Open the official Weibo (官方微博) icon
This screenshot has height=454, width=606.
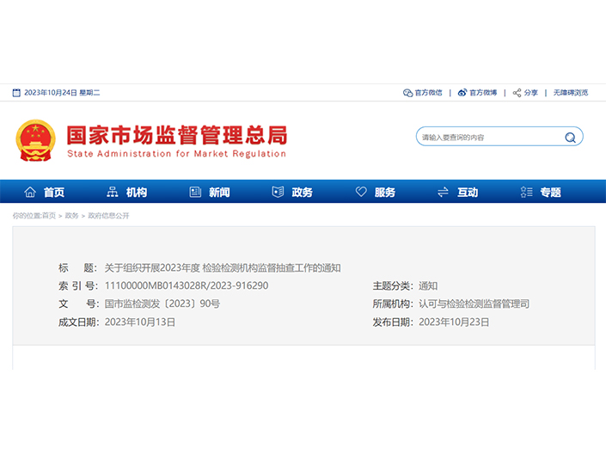click(462, 93)
